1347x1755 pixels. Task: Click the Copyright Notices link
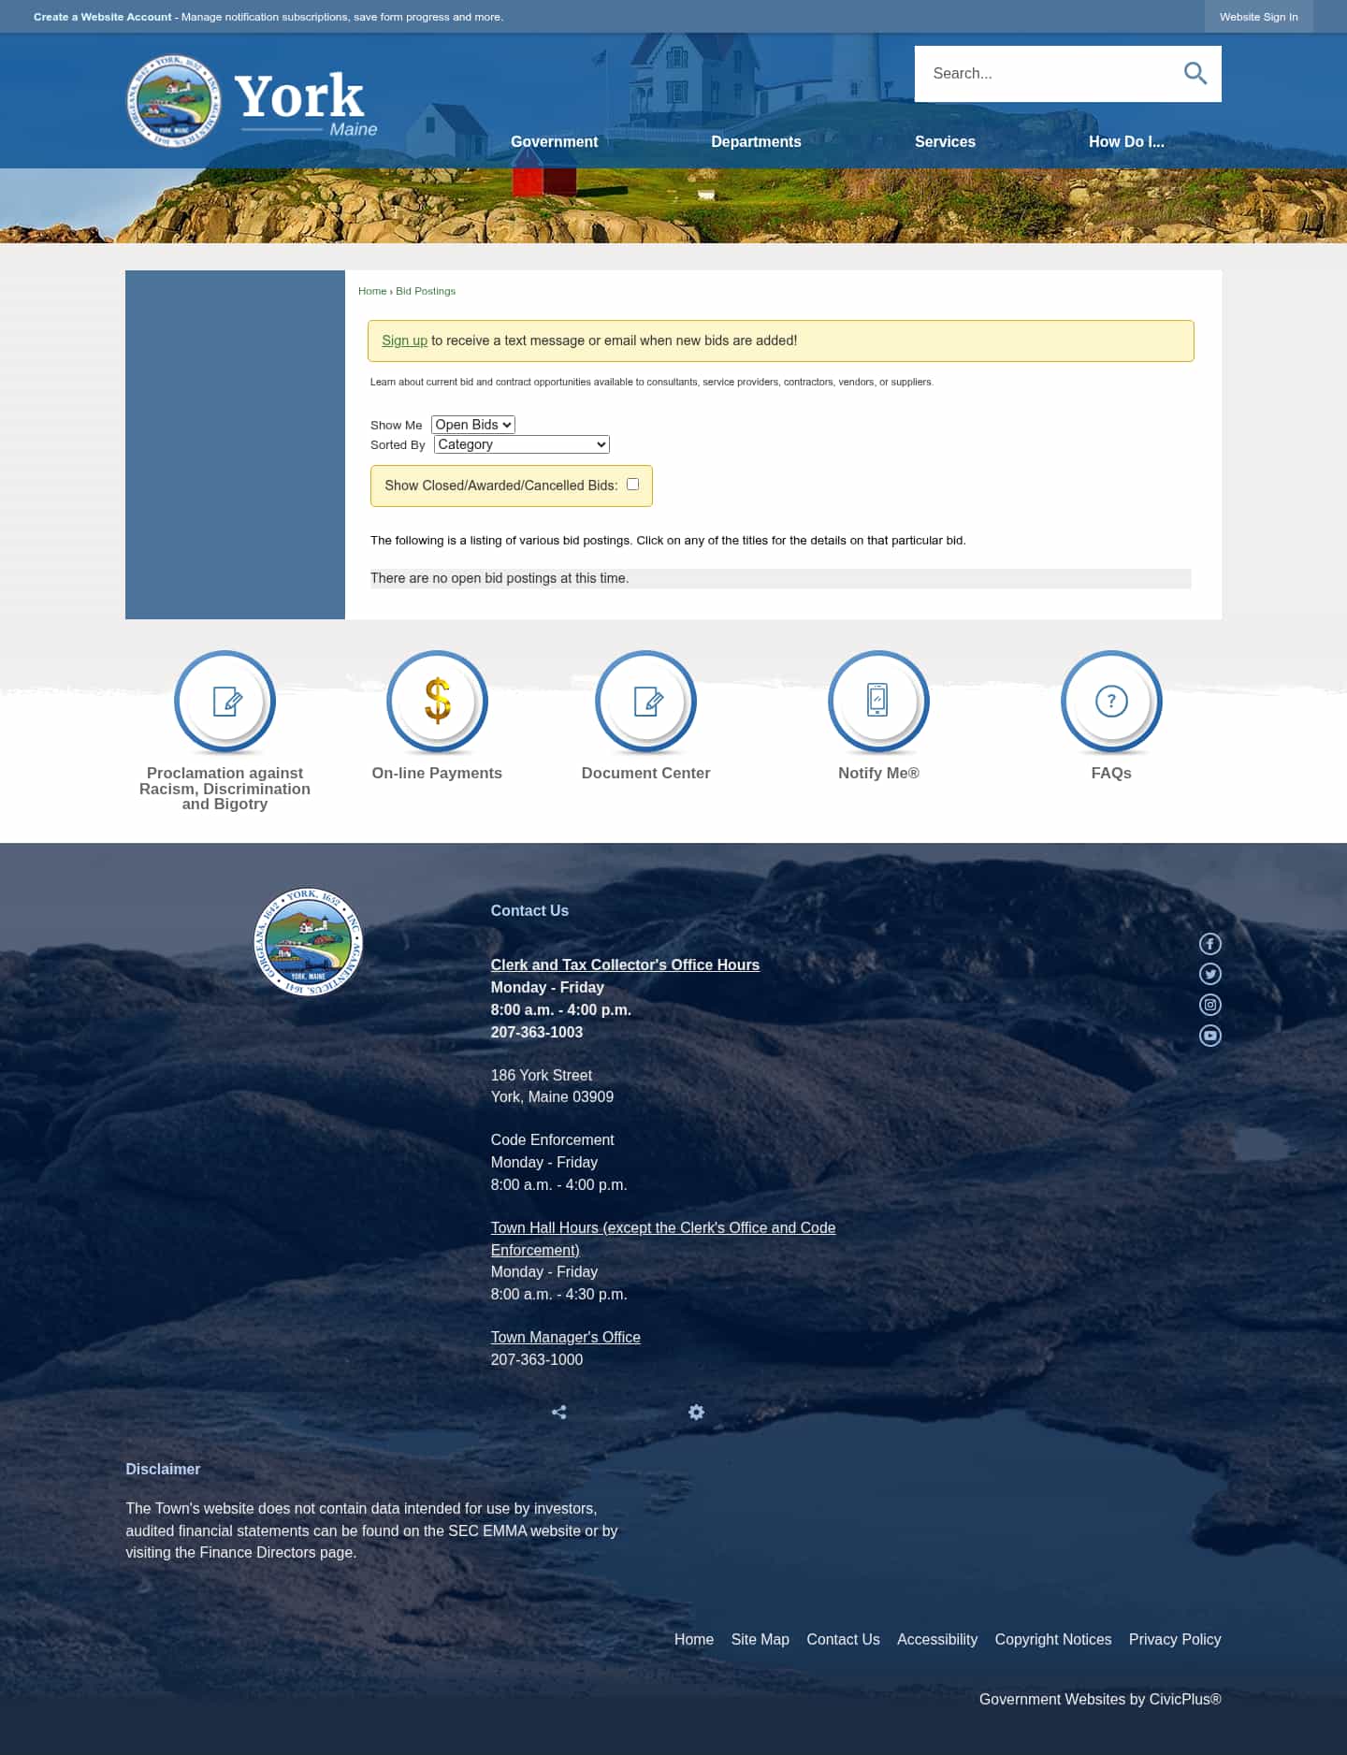click(1053, 1639)
